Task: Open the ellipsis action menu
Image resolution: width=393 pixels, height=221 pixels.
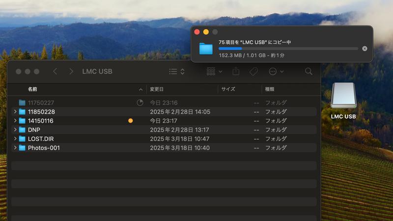Action: coord(276,72)
